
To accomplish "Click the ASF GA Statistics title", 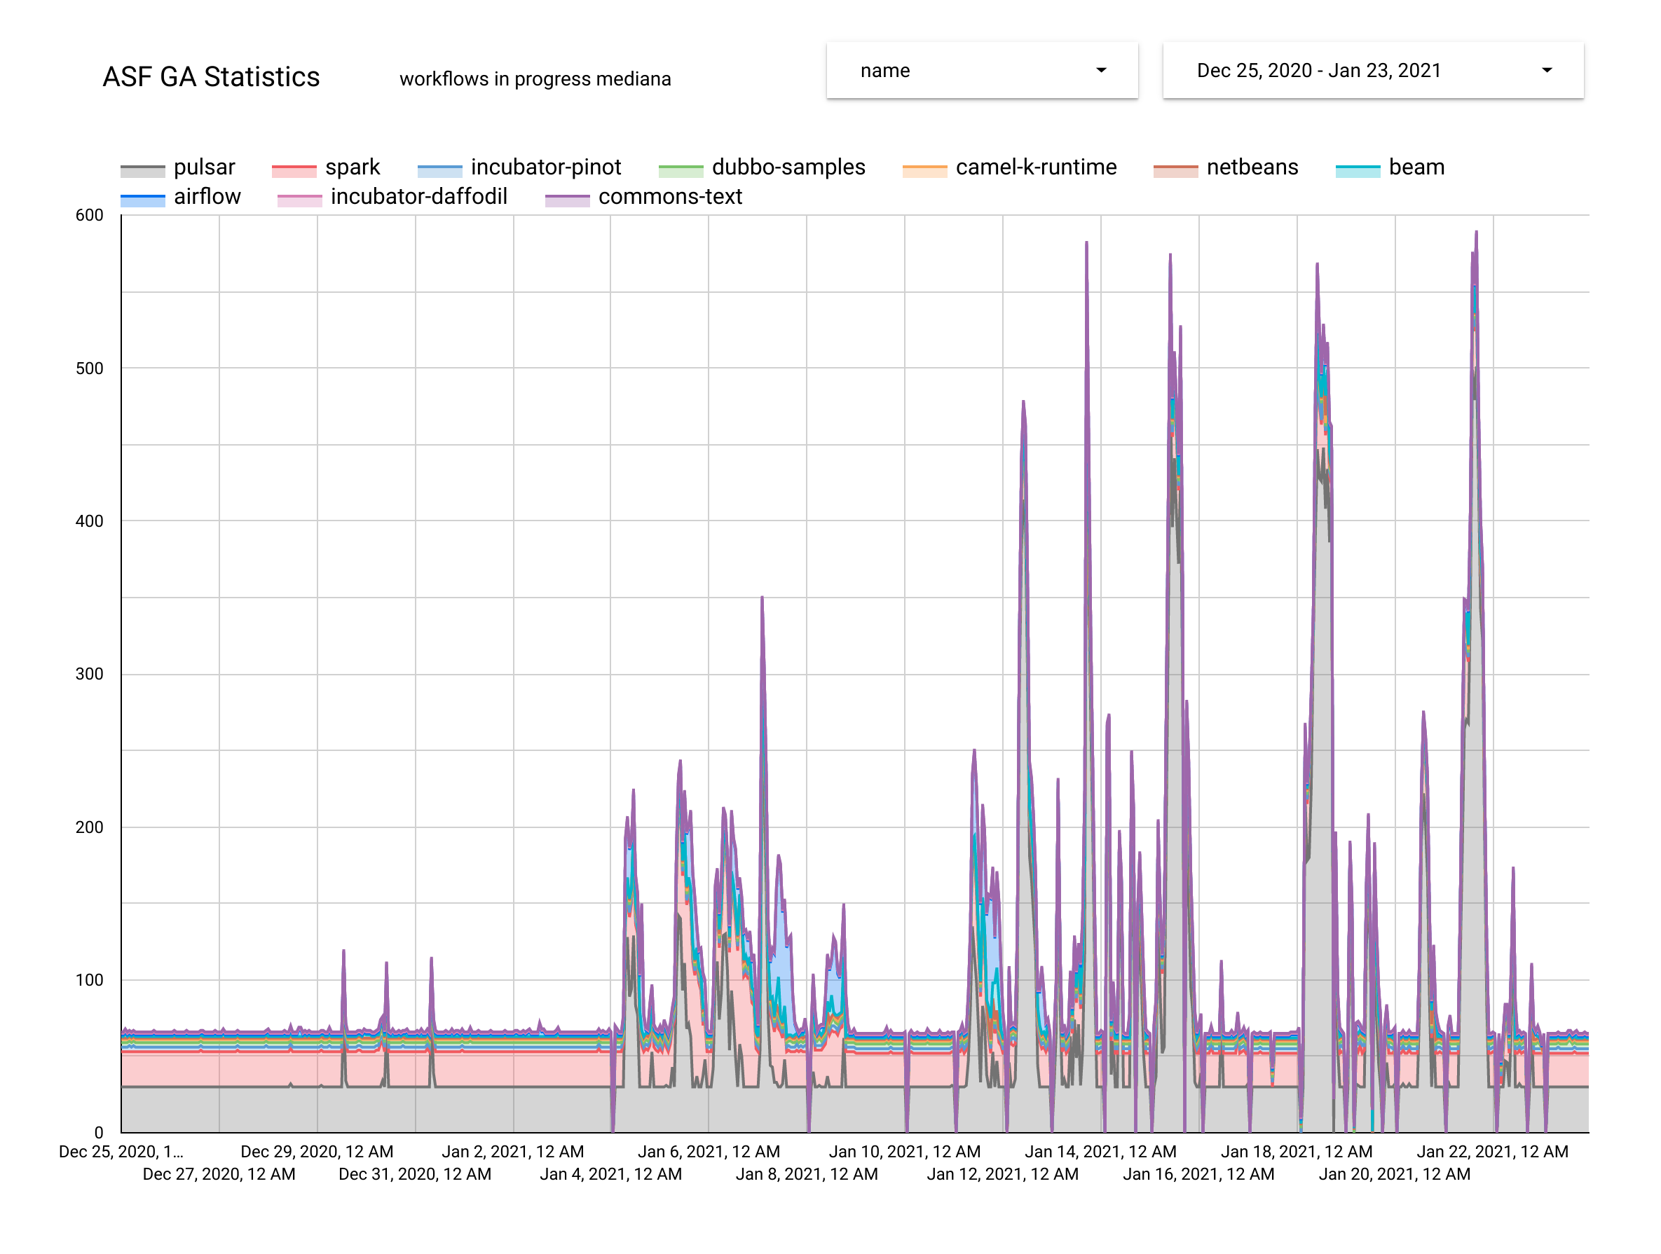I will click(x=211, y=77).
